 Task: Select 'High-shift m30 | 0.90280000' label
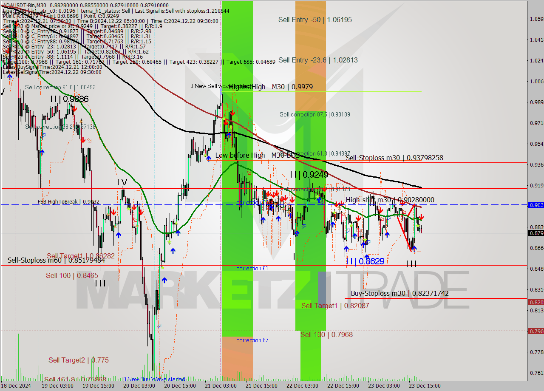click(390, 200)
